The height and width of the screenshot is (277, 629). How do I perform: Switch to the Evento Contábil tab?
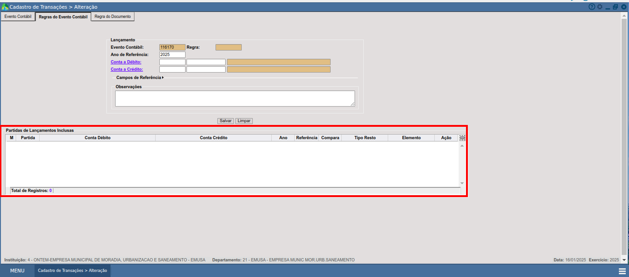pyautogui.click(x=18, y=17)
